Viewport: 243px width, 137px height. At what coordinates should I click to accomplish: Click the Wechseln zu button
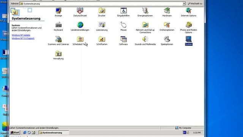point(195,3)
